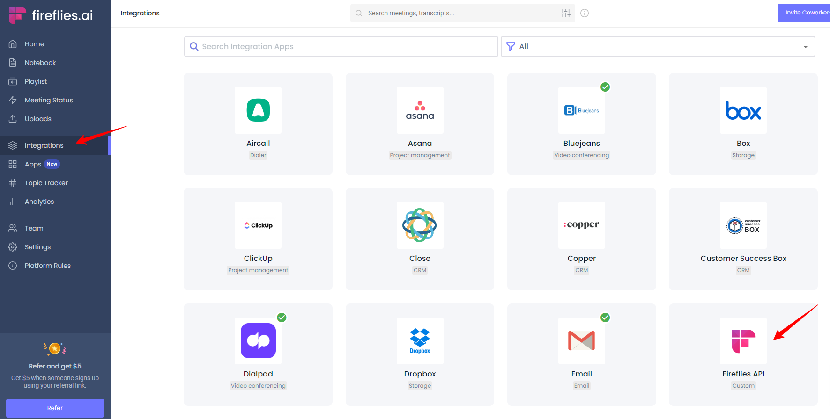Open Platform Rules from the sidebar

tap(48, 266)
